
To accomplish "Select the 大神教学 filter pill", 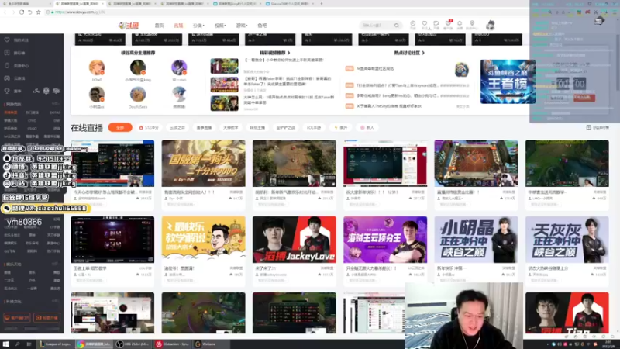I will point(230,127).
